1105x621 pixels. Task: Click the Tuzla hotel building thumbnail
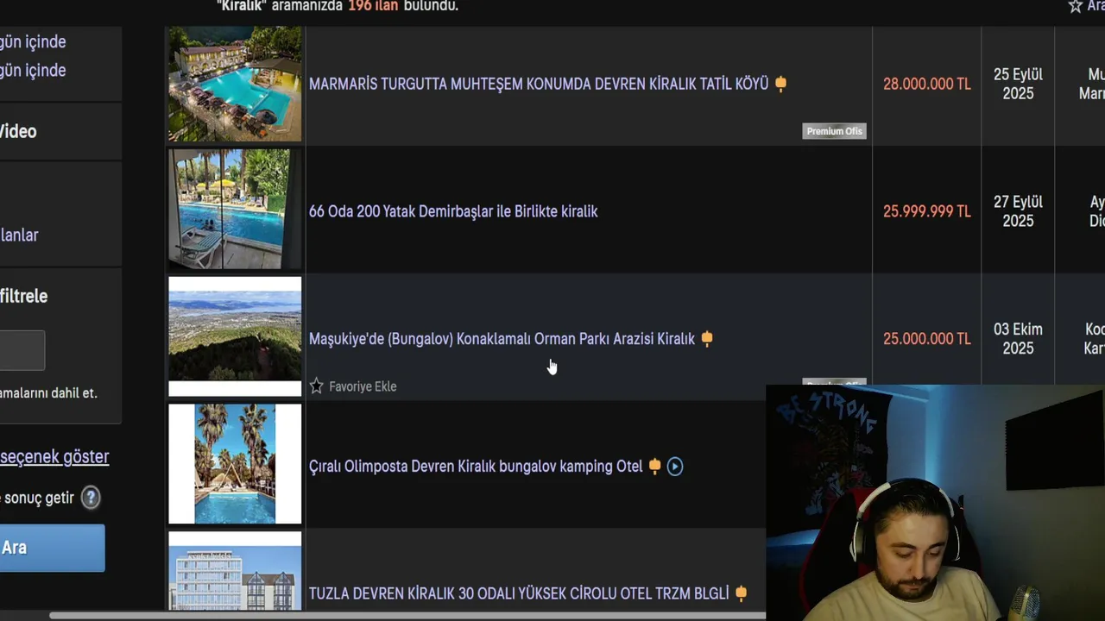pyautogui.click(x=235, y=571)
